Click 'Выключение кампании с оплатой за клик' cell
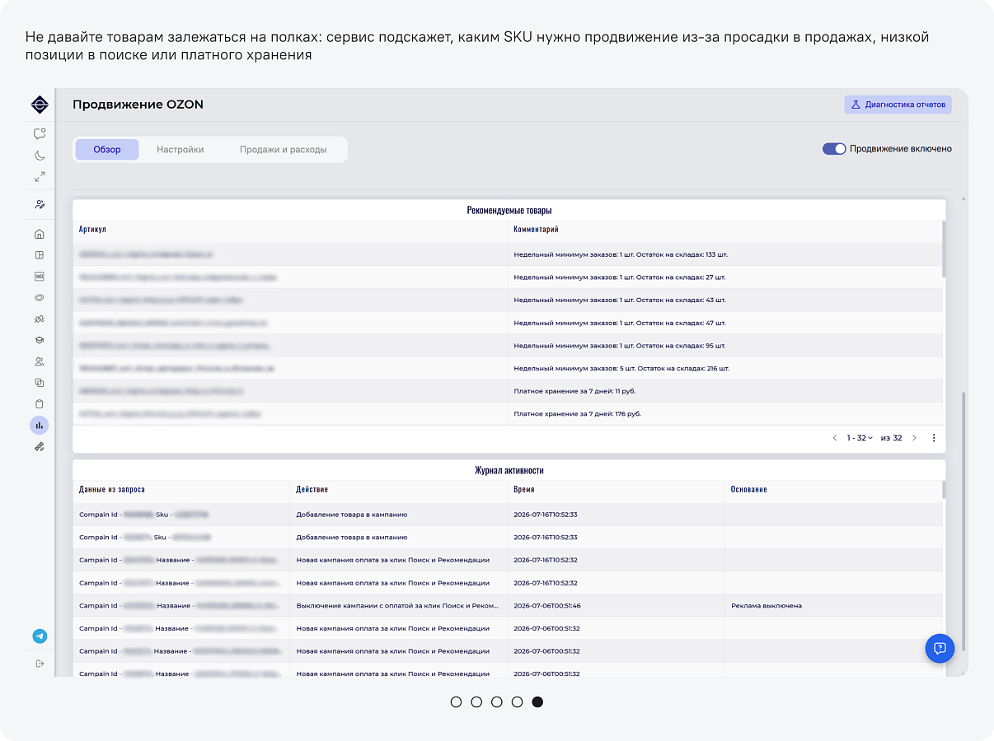This screenshot has width=994, height=741. pos(398,606)
